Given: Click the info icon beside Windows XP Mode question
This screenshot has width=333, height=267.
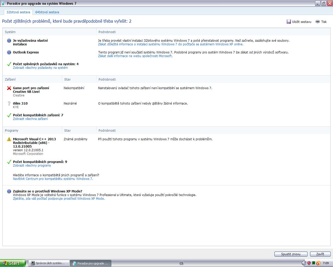Looking at the screenshot, I should click(9, 191).
